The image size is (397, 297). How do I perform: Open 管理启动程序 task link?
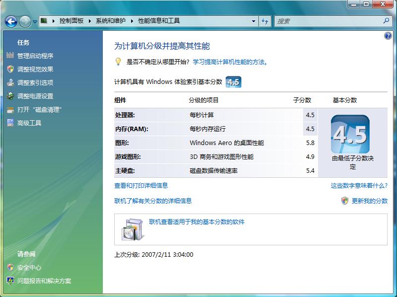coord(35,56)
